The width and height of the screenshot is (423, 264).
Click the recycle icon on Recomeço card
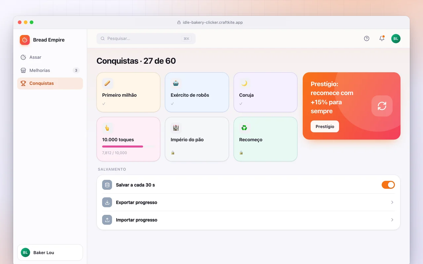click(x=245, y=128)
